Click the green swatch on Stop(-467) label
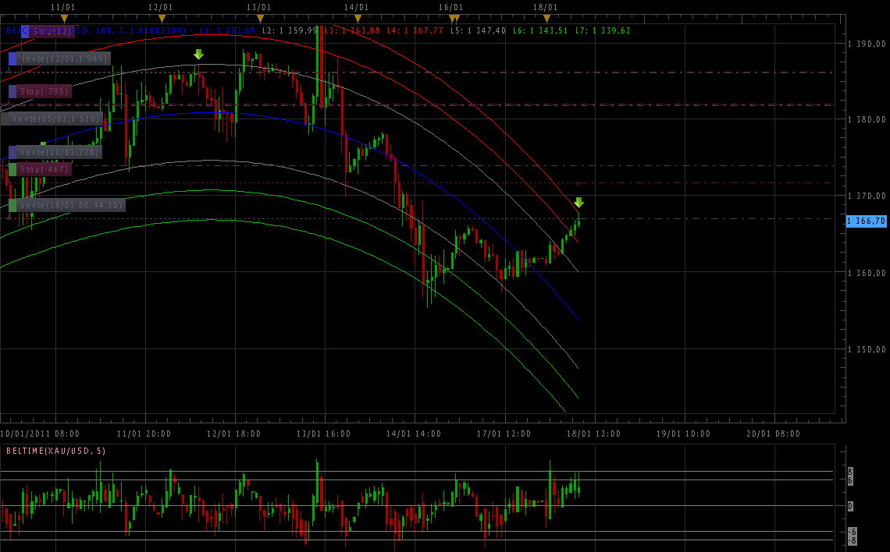Viewport: 890px width, 552px height. pos(12,169)
